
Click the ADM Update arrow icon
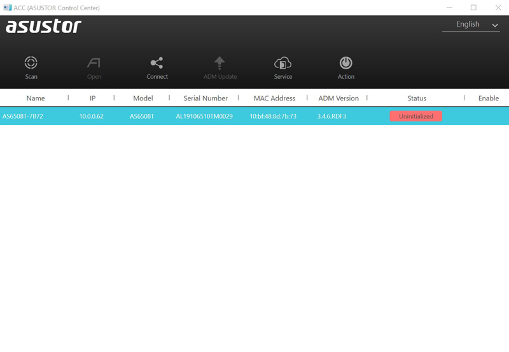click(x=220, y=62)
